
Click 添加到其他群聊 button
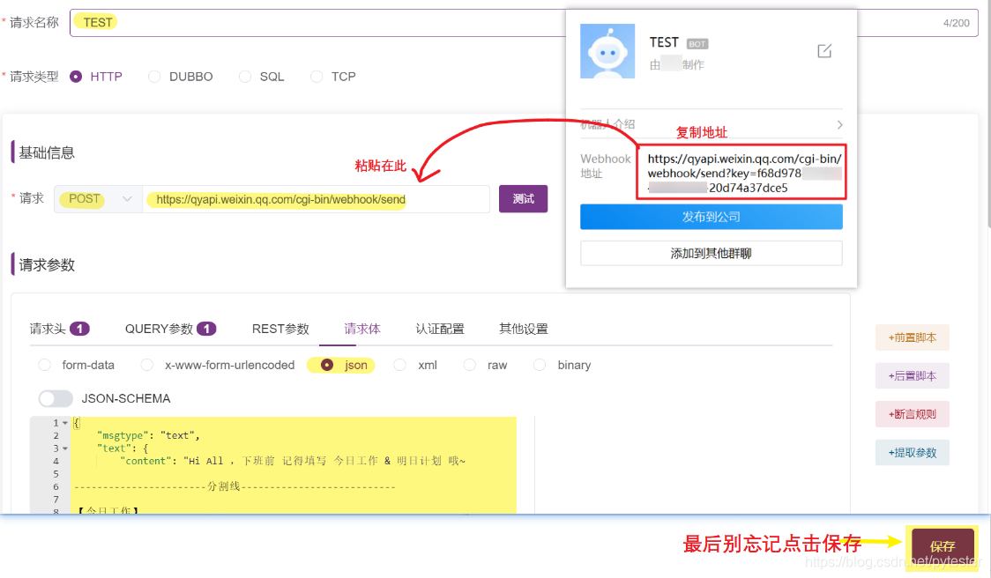click(x=711, y=254)
